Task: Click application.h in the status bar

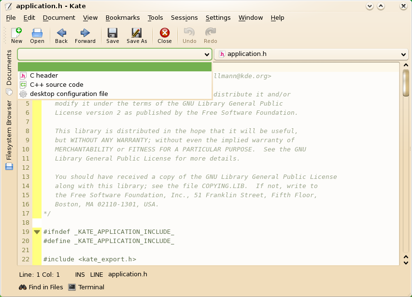Action: 128,274
